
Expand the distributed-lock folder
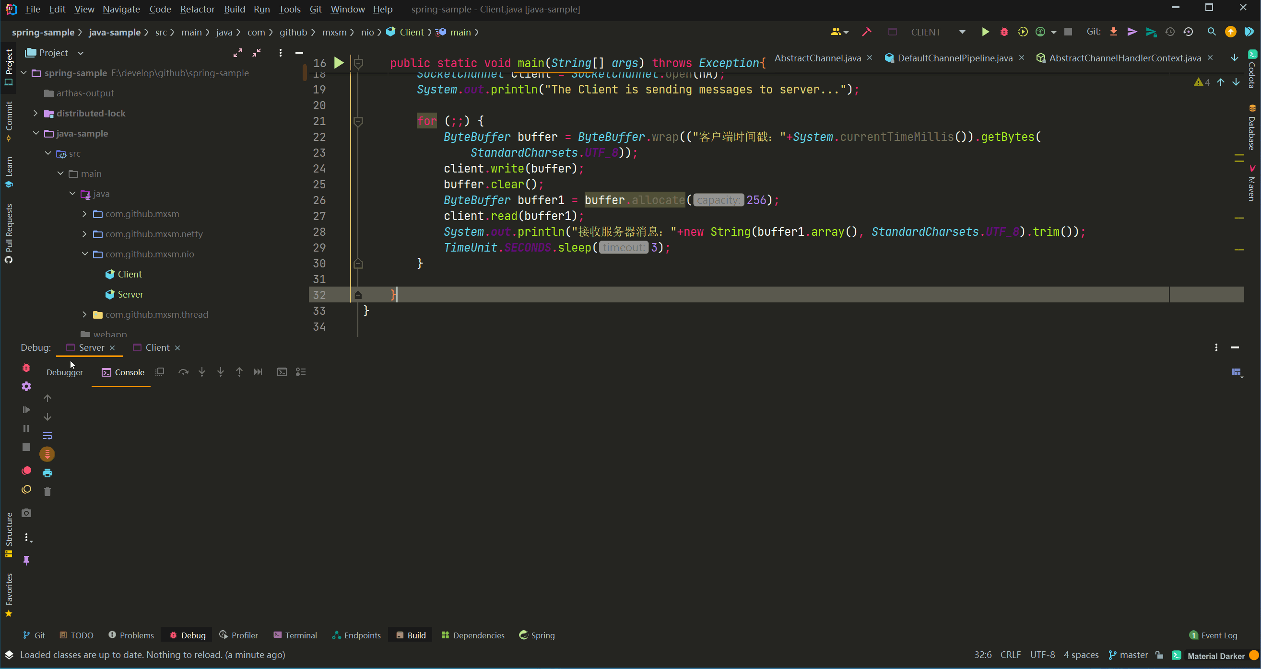point(36,113)
